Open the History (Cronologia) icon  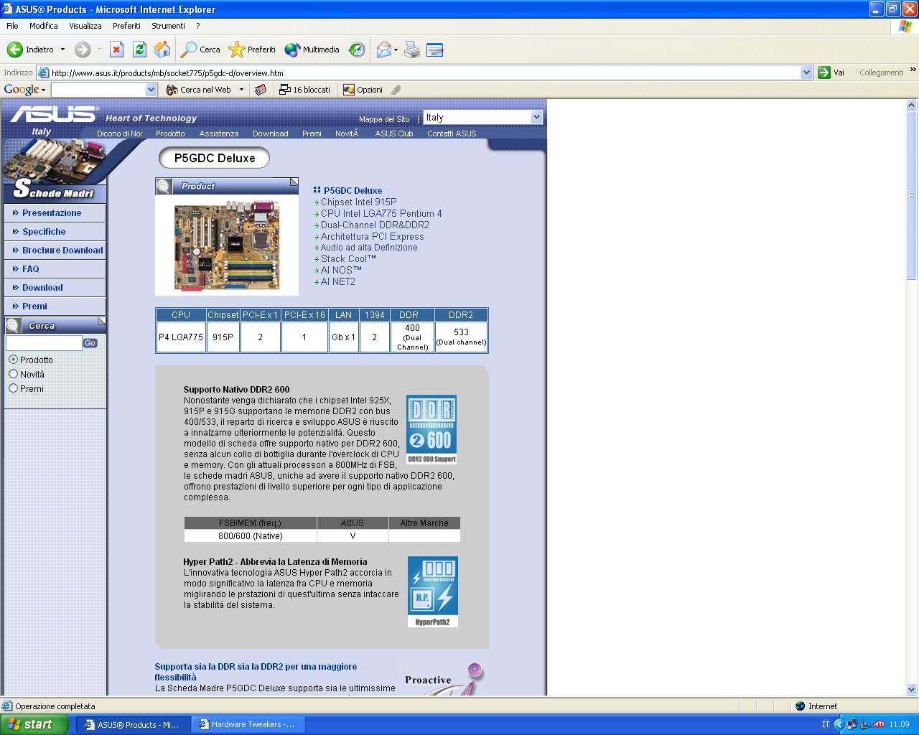click(357, 50)
